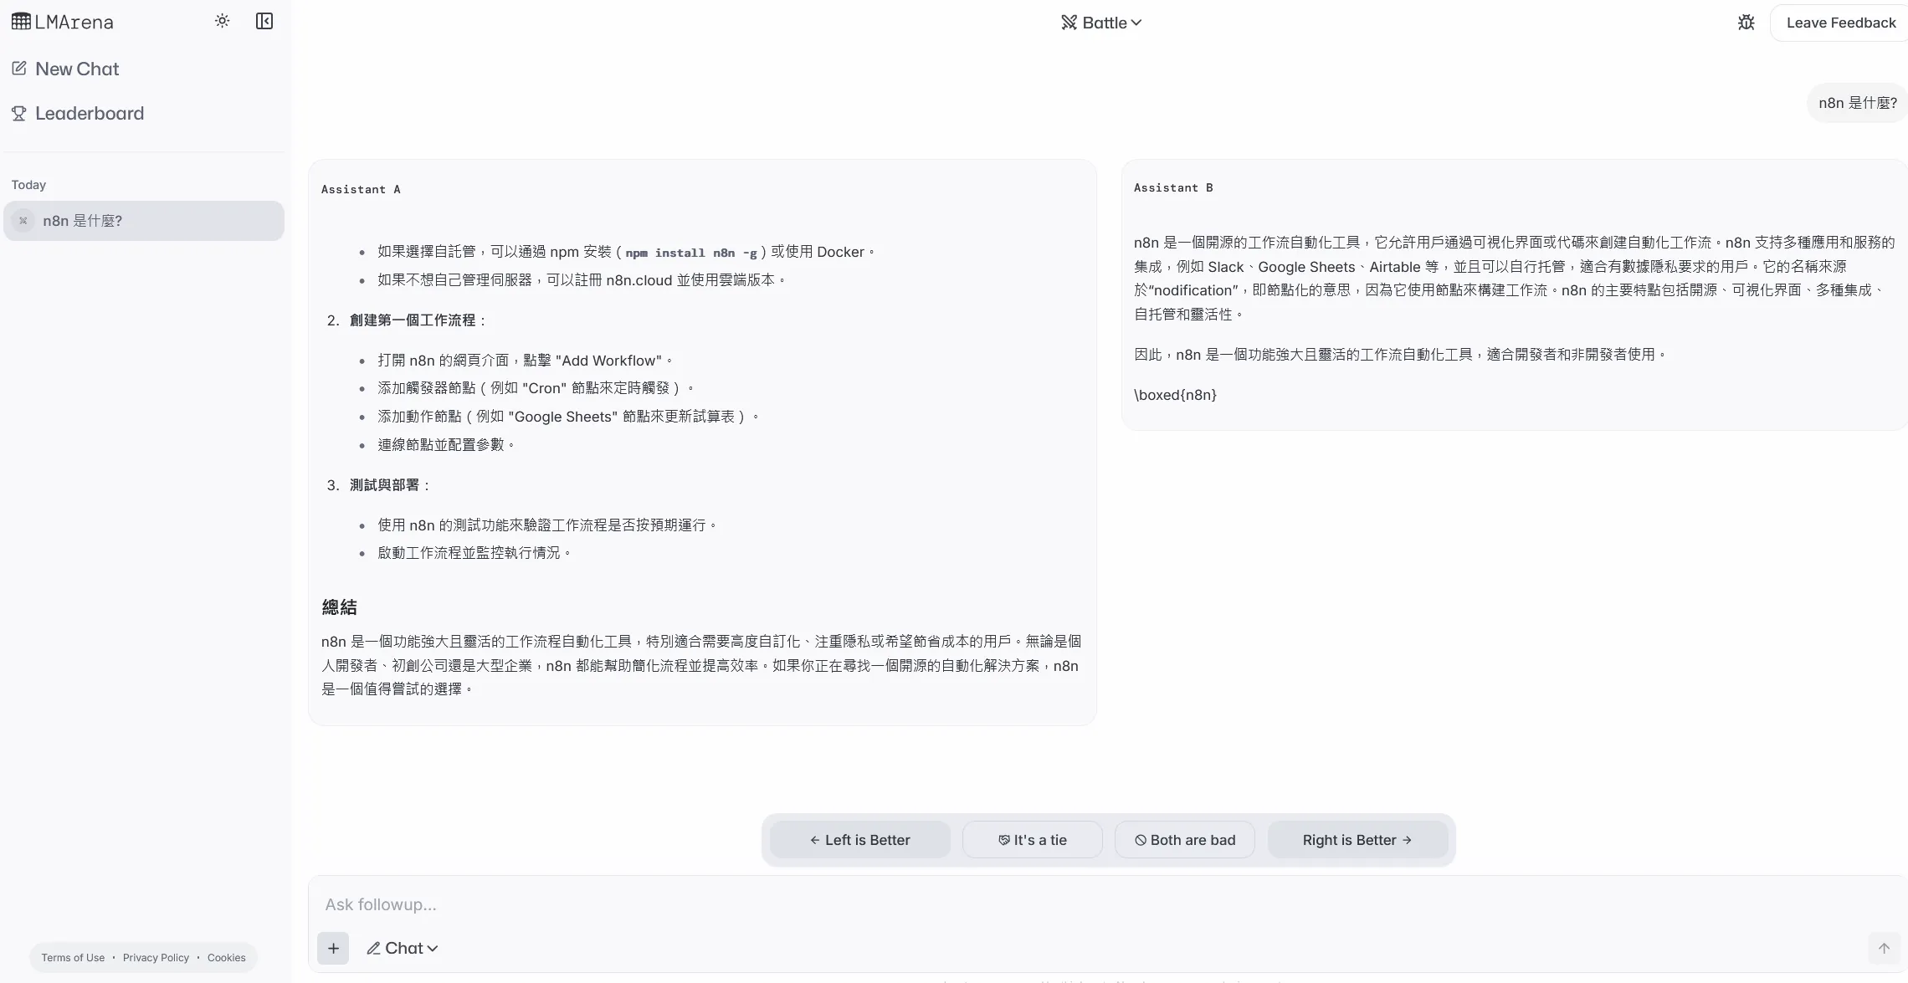1908x983 pixels.
Task: Open Privacy Policy link
Action: point(156,958)
